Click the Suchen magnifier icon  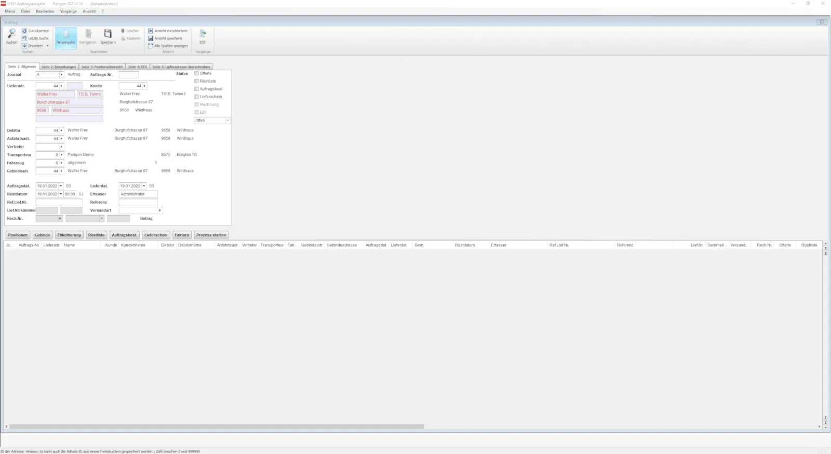tap(11, 34)
